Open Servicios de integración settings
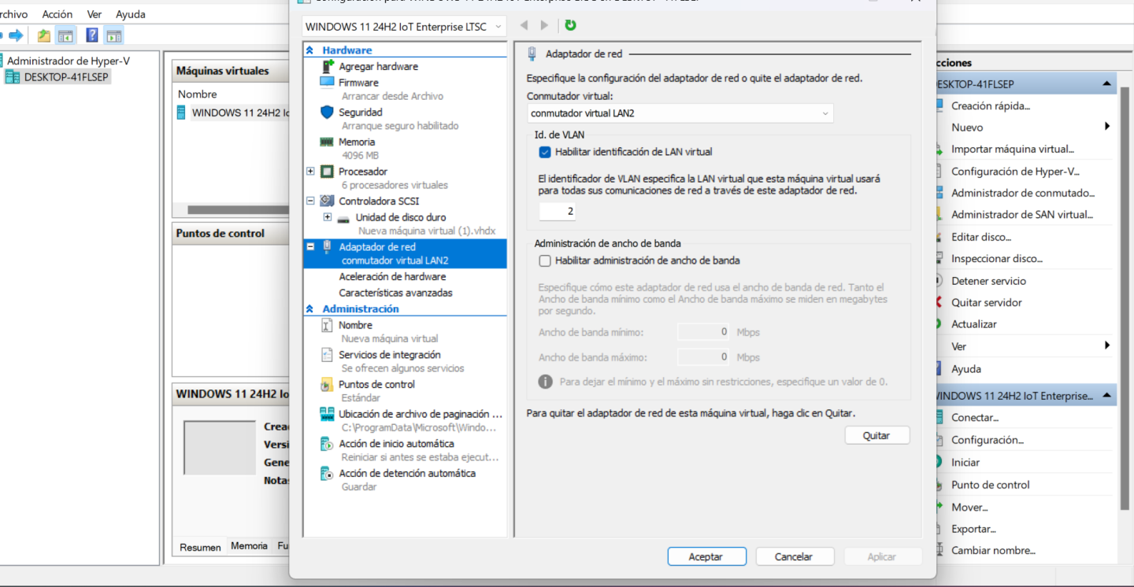 (328, 355)
